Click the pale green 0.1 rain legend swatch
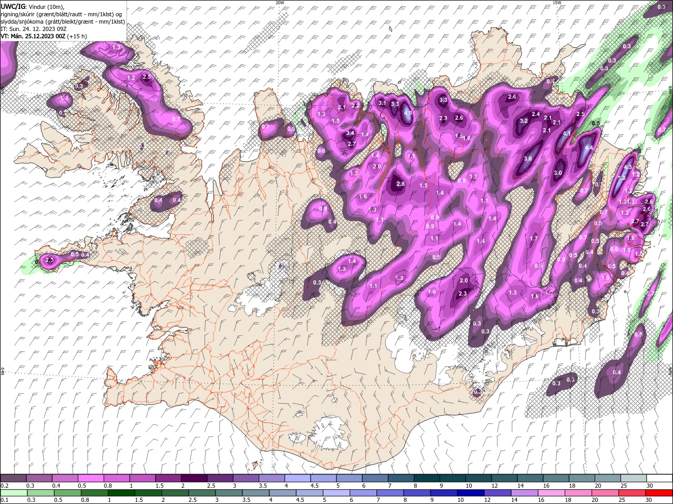The width and height of the screenshot is (673, 504). pos(13,493)
